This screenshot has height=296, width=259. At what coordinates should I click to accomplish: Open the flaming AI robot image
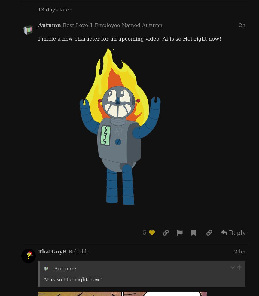[x=120, y=127]
